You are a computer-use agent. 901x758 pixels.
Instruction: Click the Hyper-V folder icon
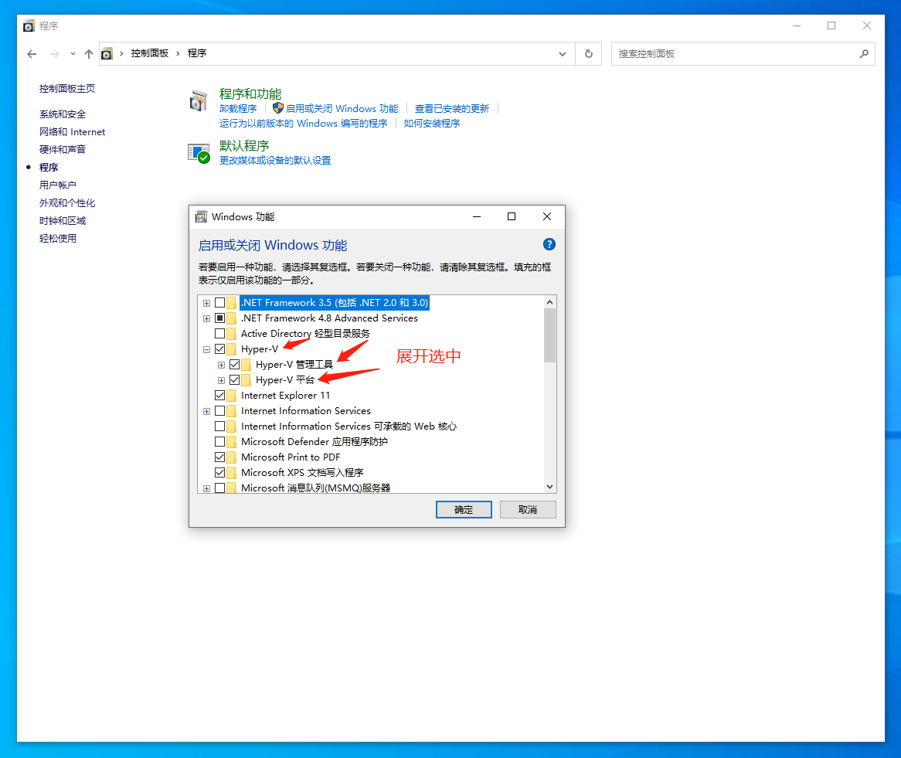click(x=232, y=349)
